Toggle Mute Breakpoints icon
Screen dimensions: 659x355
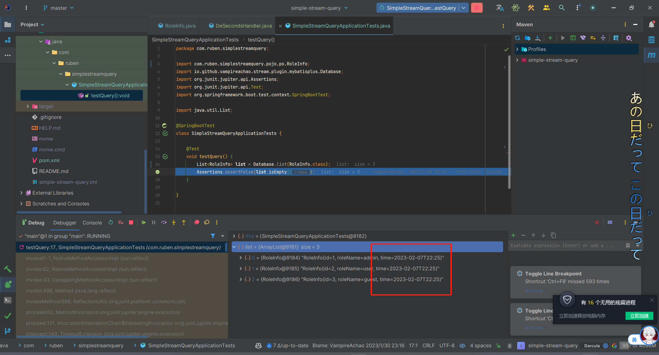tap(207, 222)
